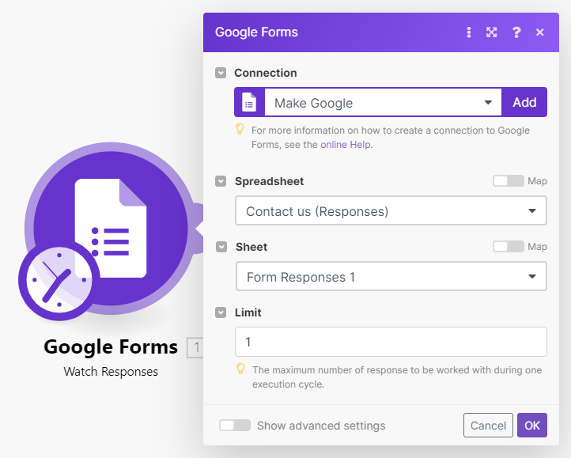571x458 pixels.
Task: Enable Show advanced settings toggle
Action: (x=235, y=426)
